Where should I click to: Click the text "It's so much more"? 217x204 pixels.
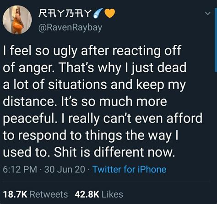114,102
